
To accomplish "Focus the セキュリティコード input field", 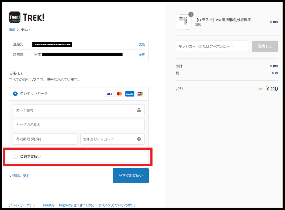I will tap(112, 139).
